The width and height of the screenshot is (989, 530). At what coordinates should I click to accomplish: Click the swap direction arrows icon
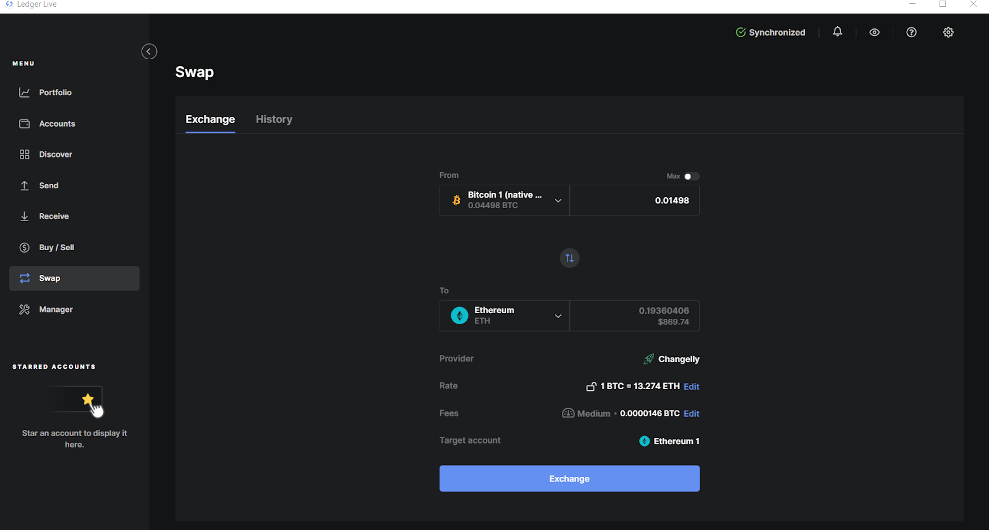tap(569, 258)
